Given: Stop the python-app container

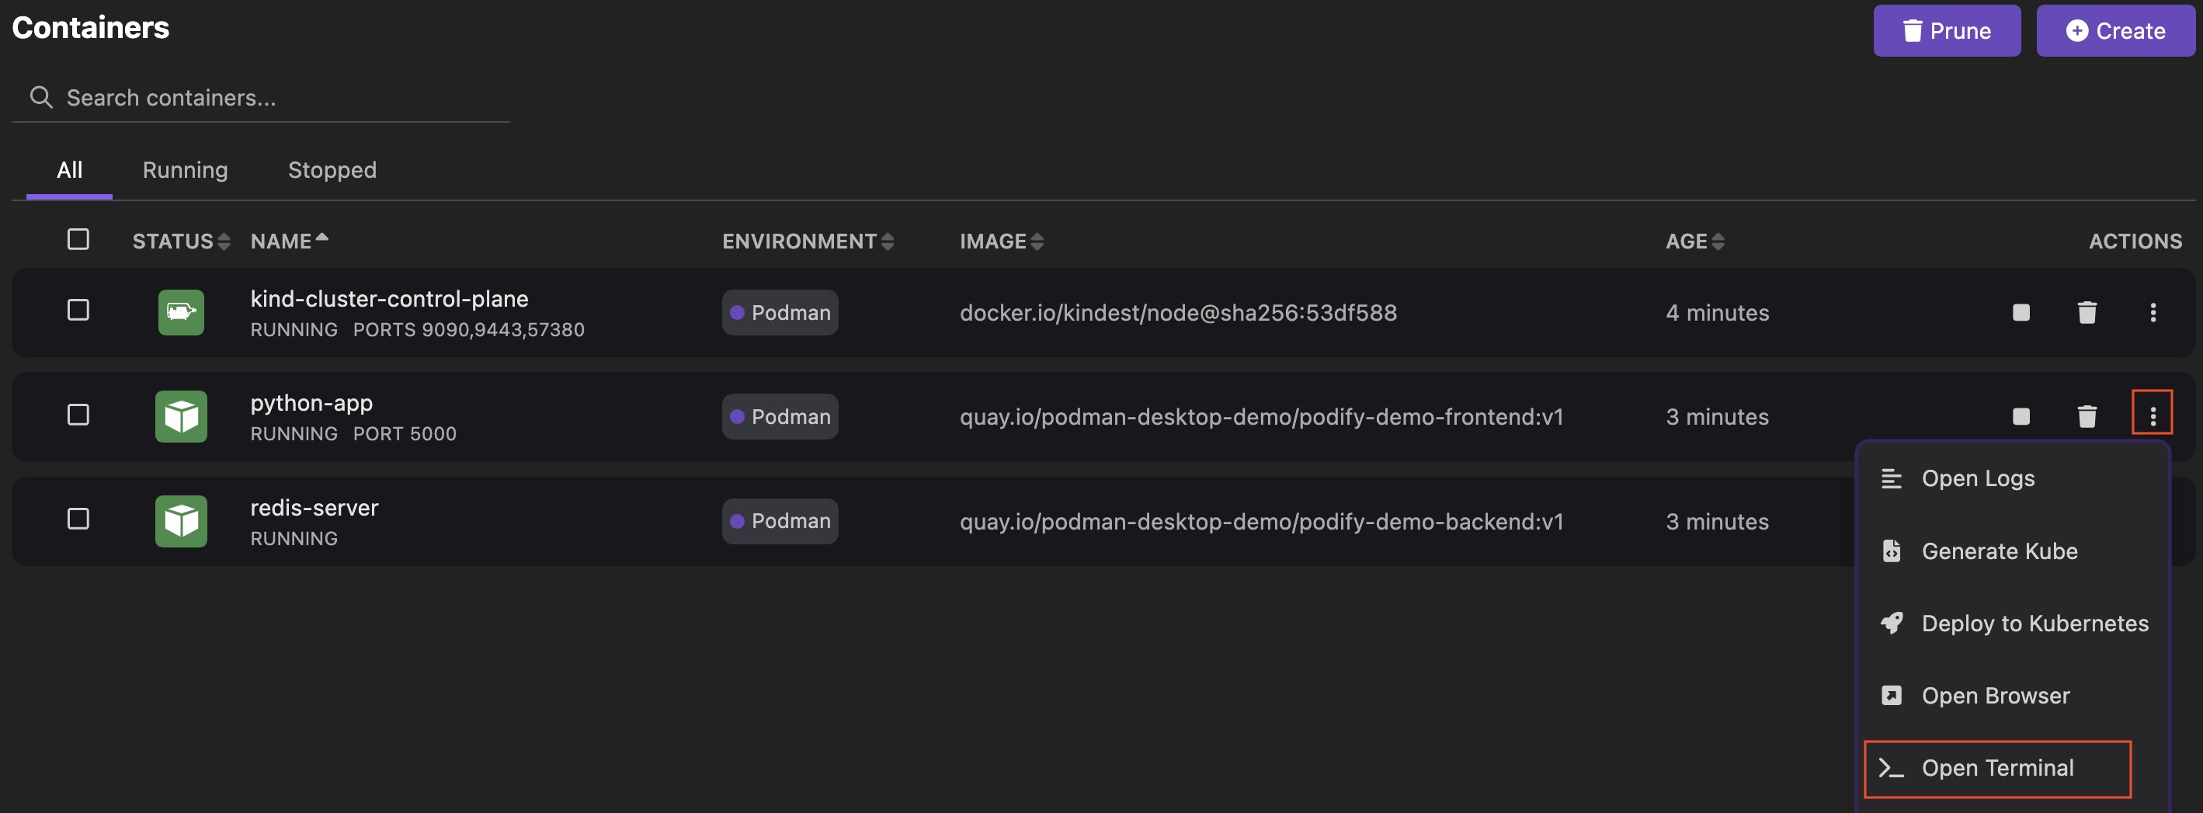Looking at the screenshot, I should [2021, 416].
